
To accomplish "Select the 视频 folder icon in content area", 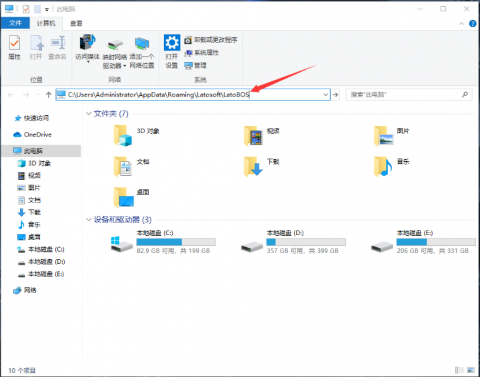I will point(253,135).
